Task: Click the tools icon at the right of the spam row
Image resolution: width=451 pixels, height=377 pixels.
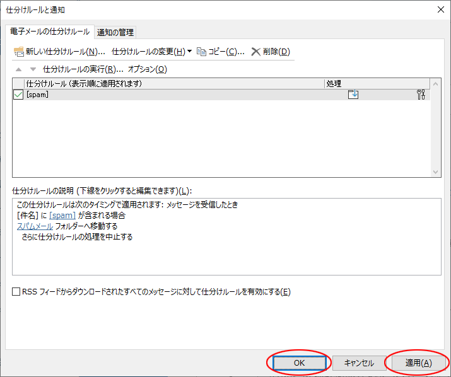Action: pos(421,95)
